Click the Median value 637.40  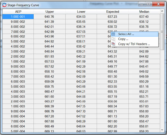pyautogui.click(x=144, y=17)
